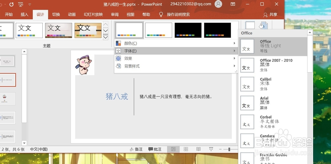Switch to Reading view icon
Image resolution: width=331 pixels, height=164 pixels.
point(198,149)
